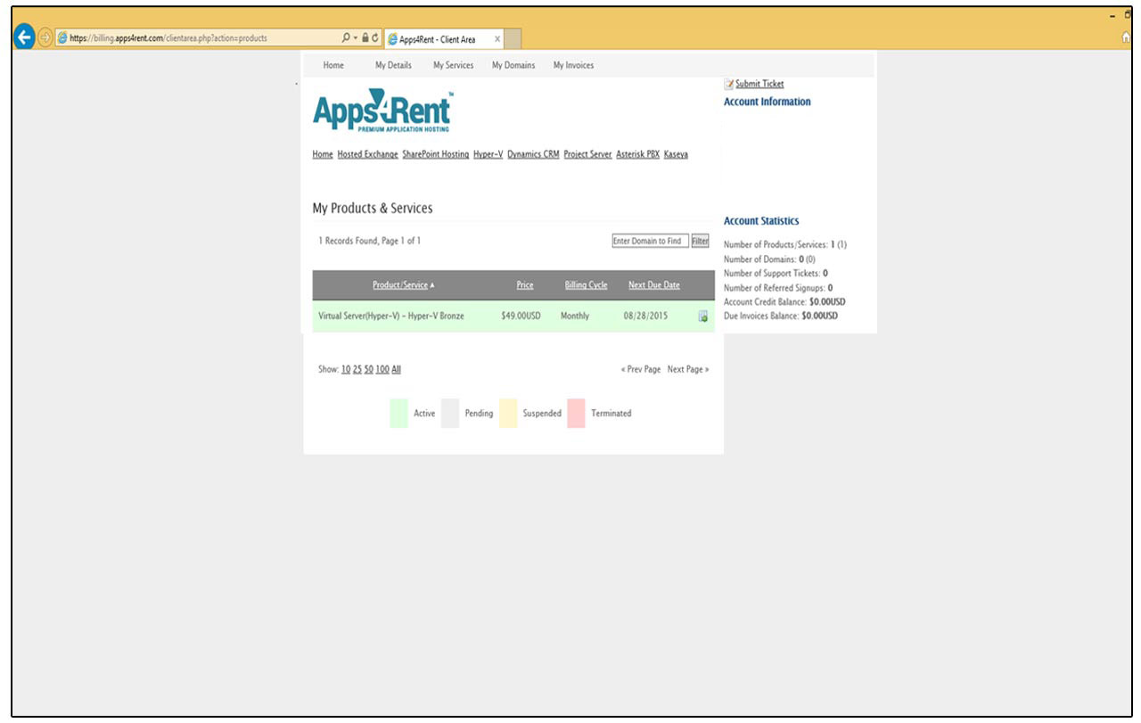Open the address bar search magnifier
This screenshot has height=723, width=1141.
pyautogui.click(x=346, y=38)
